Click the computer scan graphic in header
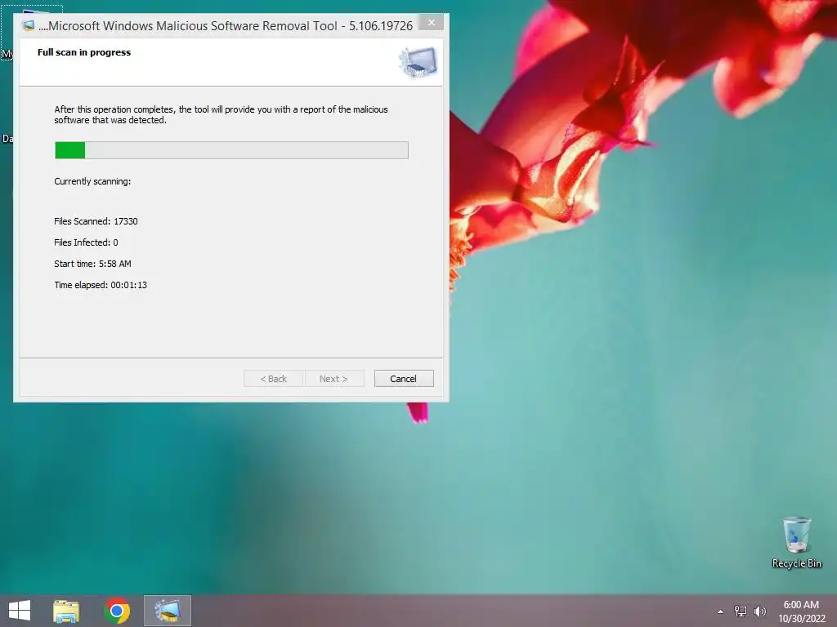Image resolution: width=837 pixels, height=627 pixels. tap(418, 62)
